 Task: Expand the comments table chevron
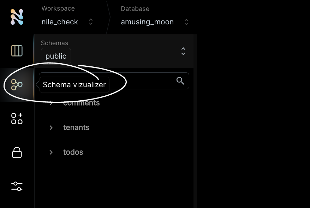(x=51, y=103)
